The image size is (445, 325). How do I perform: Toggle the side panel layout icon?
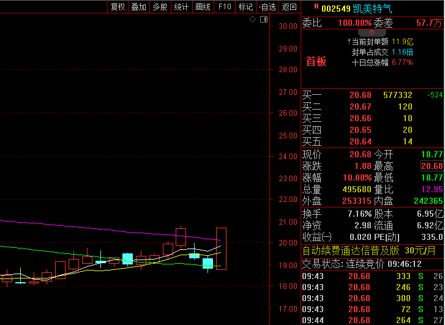[x=264, y=20]
